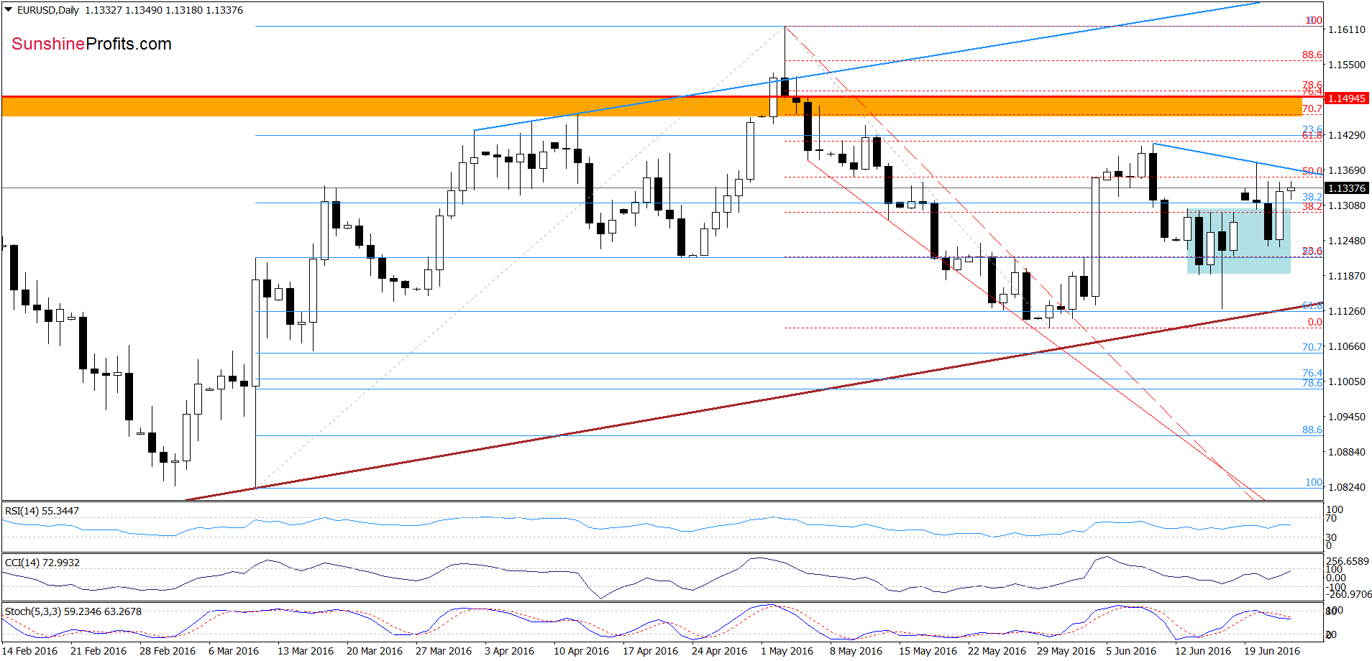
Task: Click the 10 Apr 2016 date label
Action: [x=581, y=651]
